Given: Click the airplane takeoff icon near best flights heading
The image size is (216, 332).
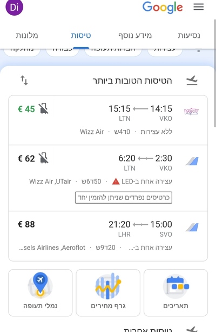Looking at the screenshot, I should point(192,81).
